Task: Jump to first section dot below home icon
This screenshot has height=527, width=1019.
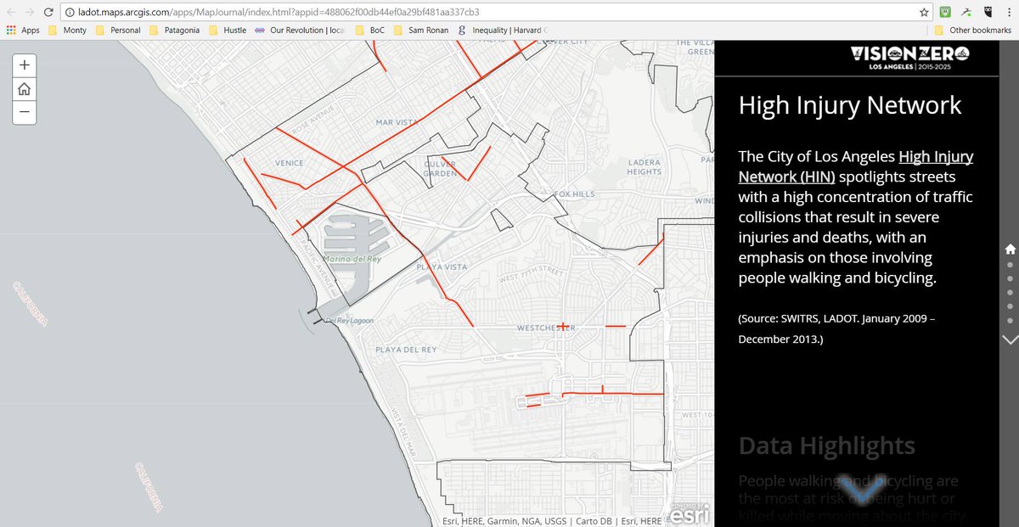Action: coord(1010,265)
